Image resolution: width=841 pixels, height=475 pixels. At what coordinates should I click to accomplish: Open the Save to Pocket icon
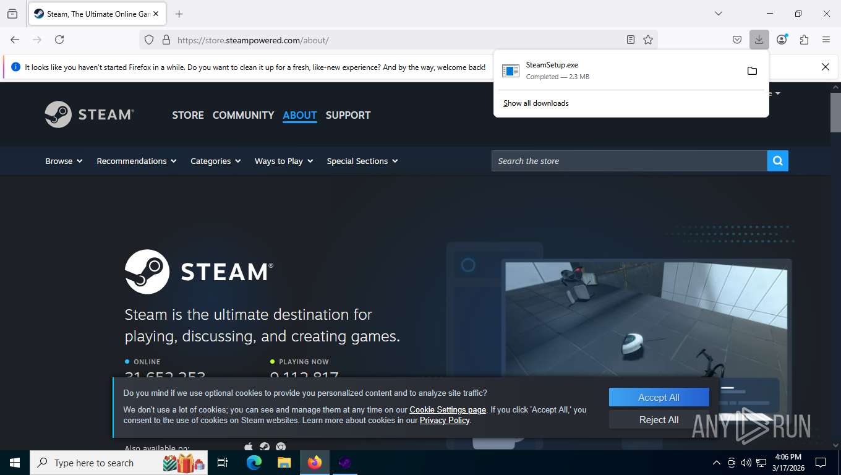(737, 40)
